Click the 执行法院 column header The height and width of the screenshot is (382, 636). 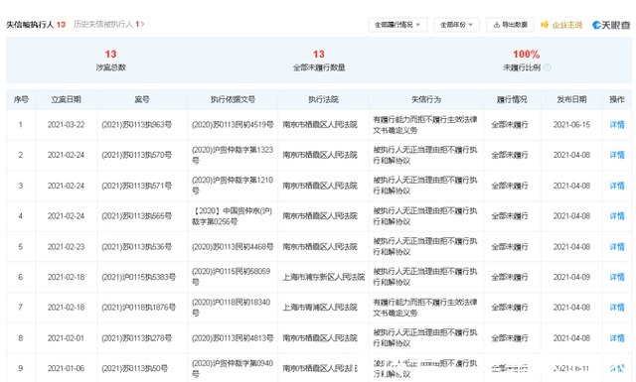point(323,99)
